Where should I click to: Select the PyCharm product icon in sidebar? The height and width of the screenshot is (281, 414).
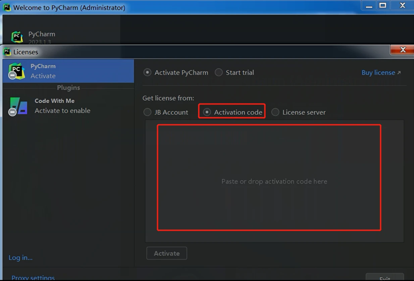(16, 71)
